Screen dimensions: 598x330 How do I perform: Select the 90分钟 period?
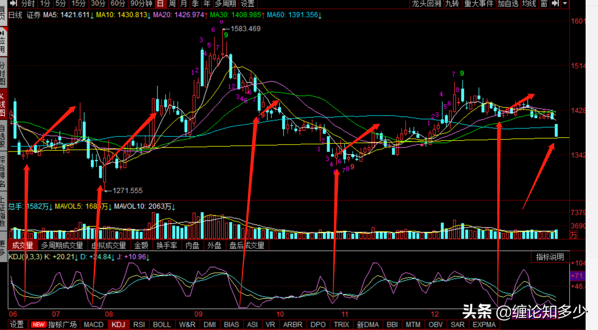coord(141,3)
